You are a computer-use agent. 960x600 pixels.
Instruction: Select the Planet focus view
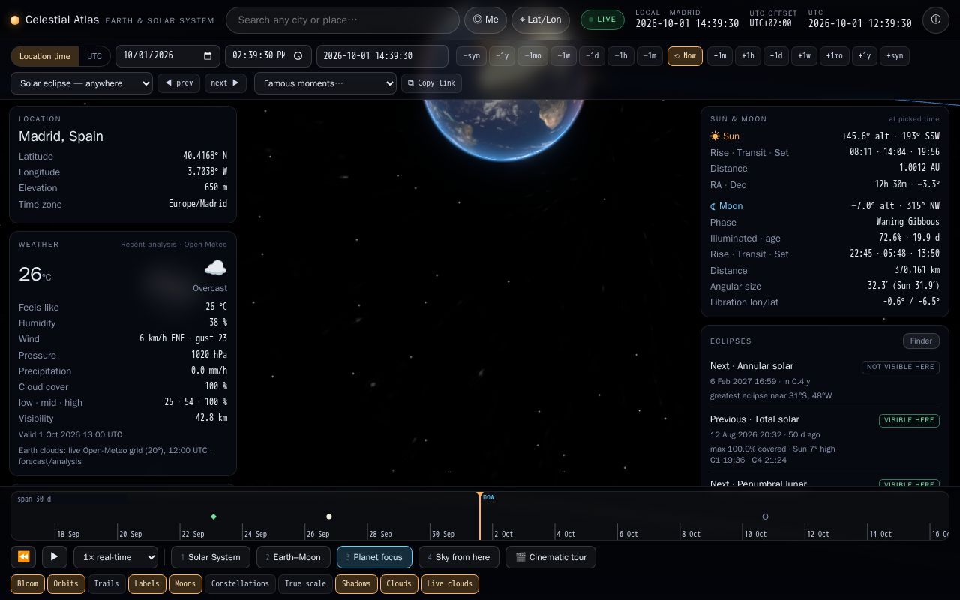click(x=374, y=557)
